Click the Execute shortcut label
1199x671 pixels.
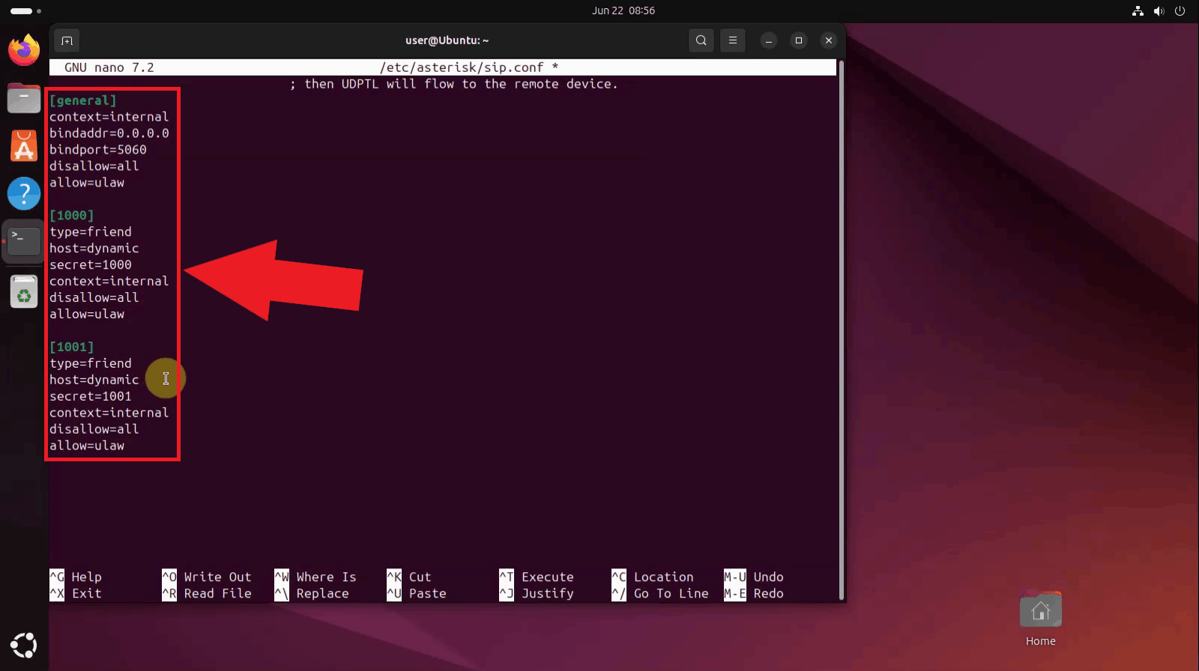click(x=547, y=577)
